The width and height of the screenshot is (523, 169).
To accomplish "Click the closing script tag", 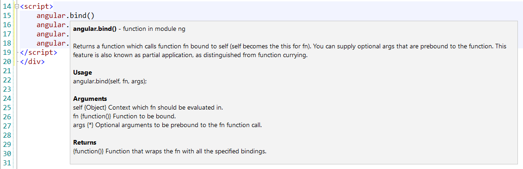I will (x=39, y=52).
